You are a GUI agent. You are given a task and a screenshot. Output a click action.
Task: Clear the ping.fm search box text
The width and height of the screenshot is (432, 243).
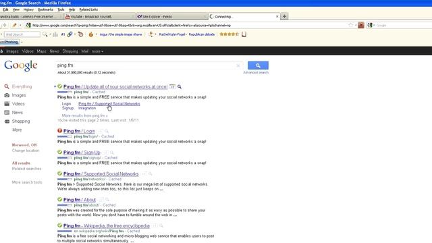(238, 65)
